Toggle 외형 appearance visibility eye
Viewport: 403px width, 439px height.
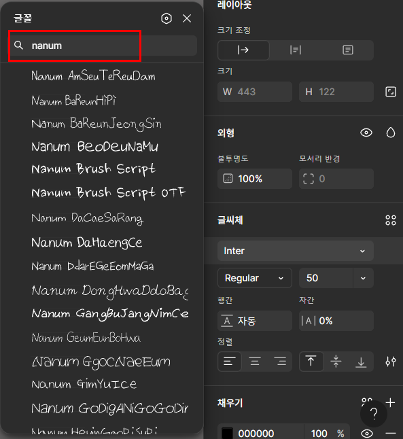point(366,133)
